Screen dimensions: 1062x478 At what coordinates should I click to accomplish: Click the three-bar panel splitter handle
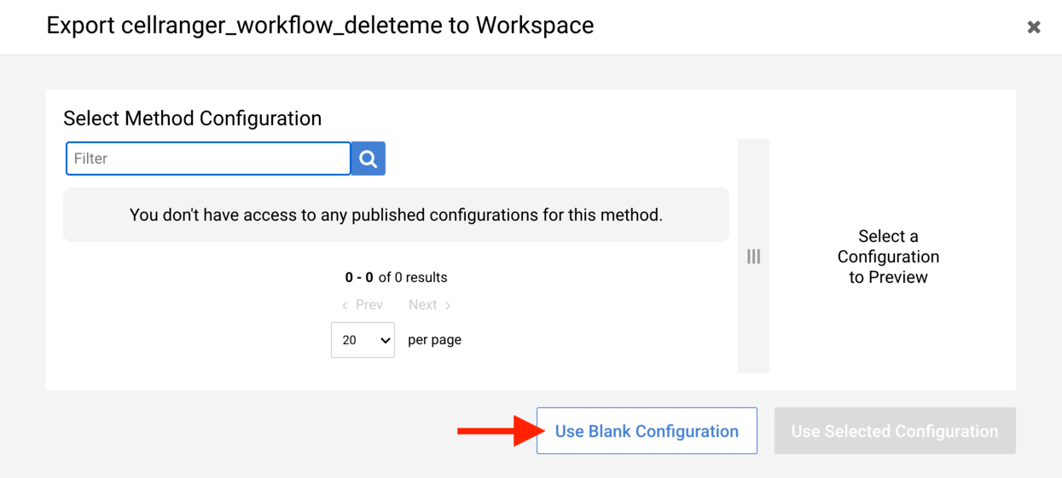coord(753,256)
